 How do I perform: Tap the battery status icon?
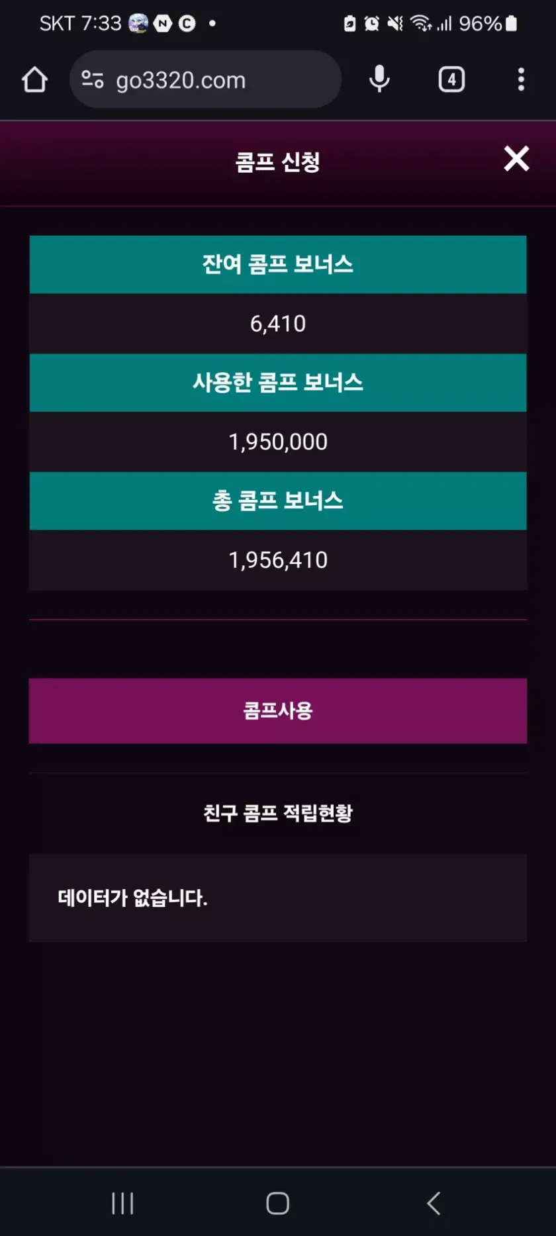(x=511, y=24)
